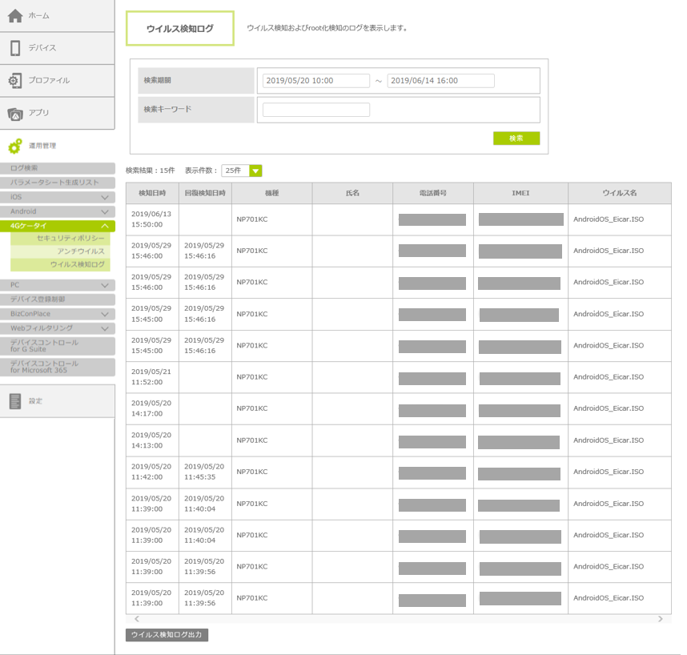Click the green 検索 button

click(x=516, y=139)
